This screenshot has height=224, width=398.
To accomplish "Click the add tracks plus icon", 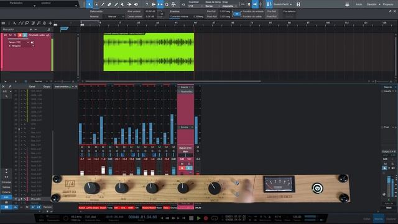I will pos(50,23).
